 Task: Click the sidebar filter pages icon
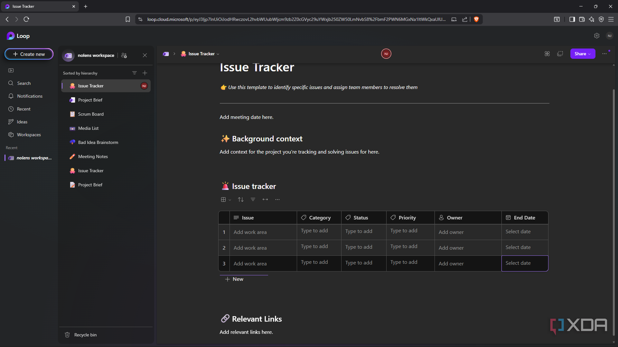(135, 73)
